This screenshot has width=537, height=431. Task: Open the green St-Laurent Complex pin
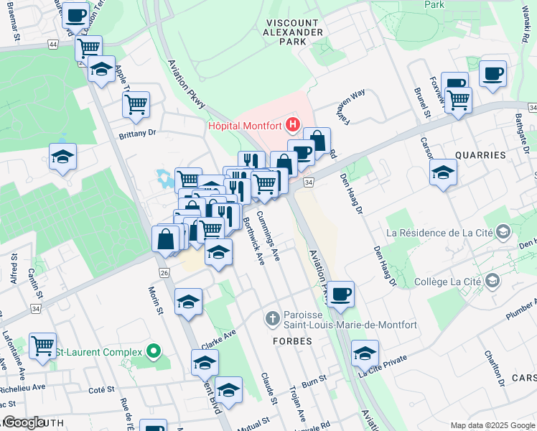click(154, 351)
